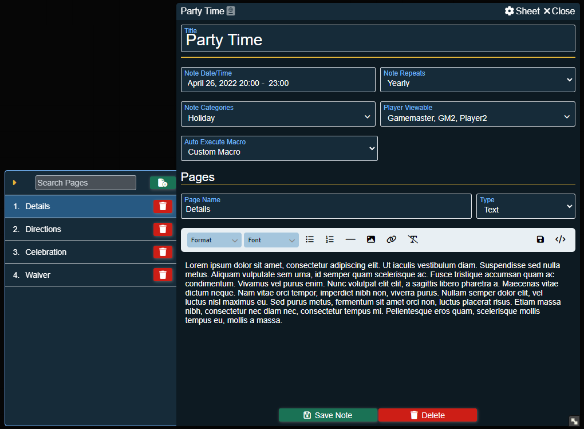Click the Save Note button
584x429 pixels.
(328, 415)
